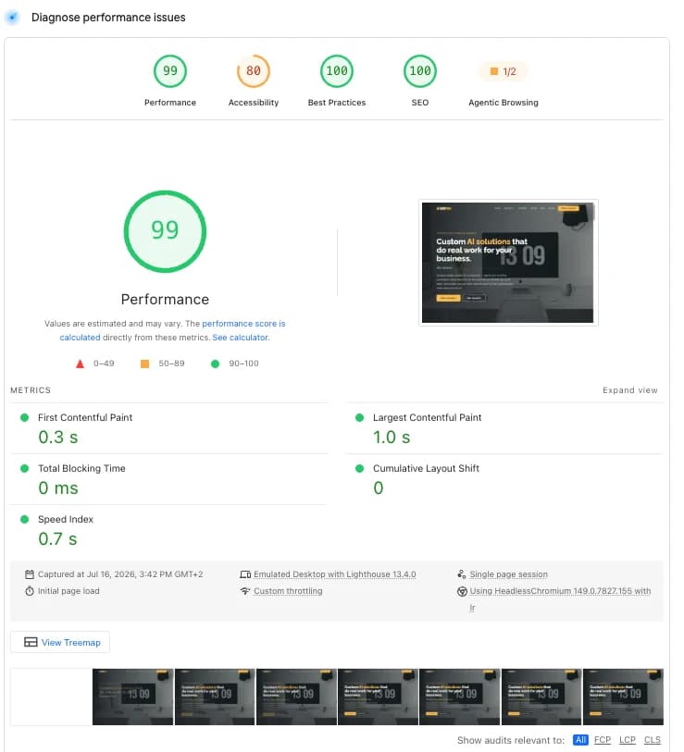Screen dimensions: 684x752
Task: Click the red triangle 0–49 legend icon
Action: click(x=81, y=364)
